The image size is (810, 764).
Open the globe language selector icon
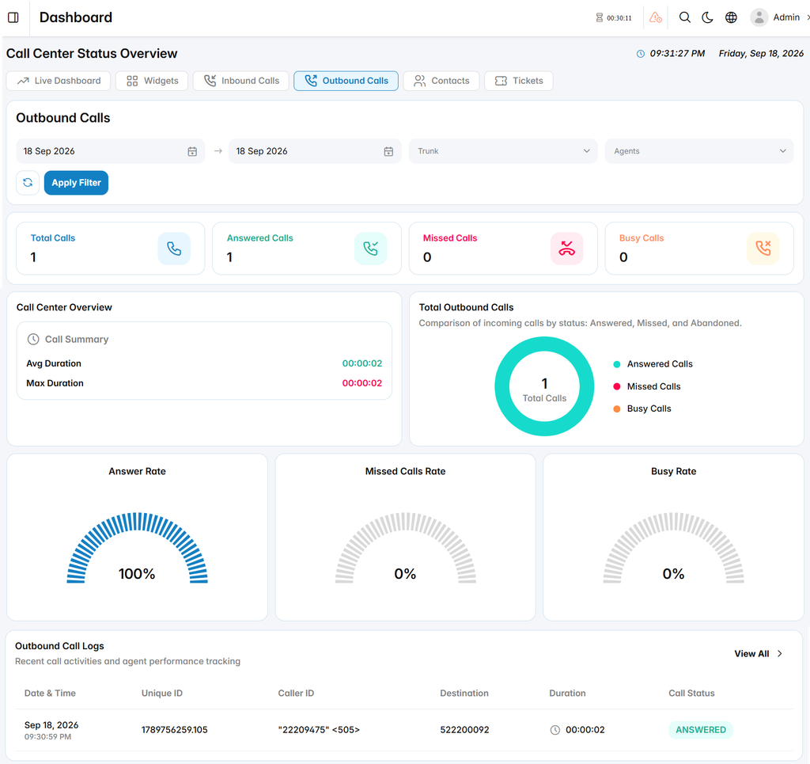click(x=731, y=17)
